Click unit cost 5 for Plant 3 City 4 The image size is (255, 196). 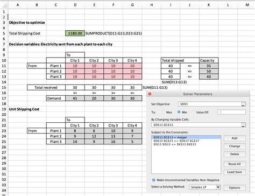coord(132,142)
